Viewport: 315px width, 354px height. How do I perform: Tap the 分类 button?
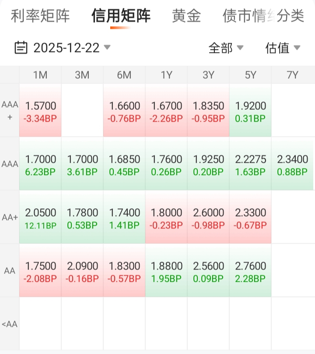[291, 16]
